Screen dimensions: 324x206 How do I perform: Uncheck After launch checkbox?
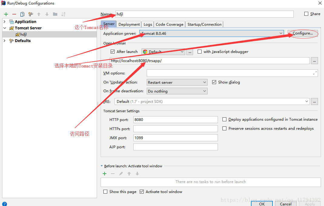click(x=113, y=51)
